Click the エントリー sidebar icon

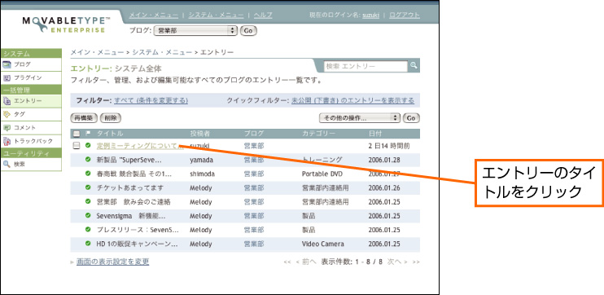pyautogui.click(x=7, y=101)
